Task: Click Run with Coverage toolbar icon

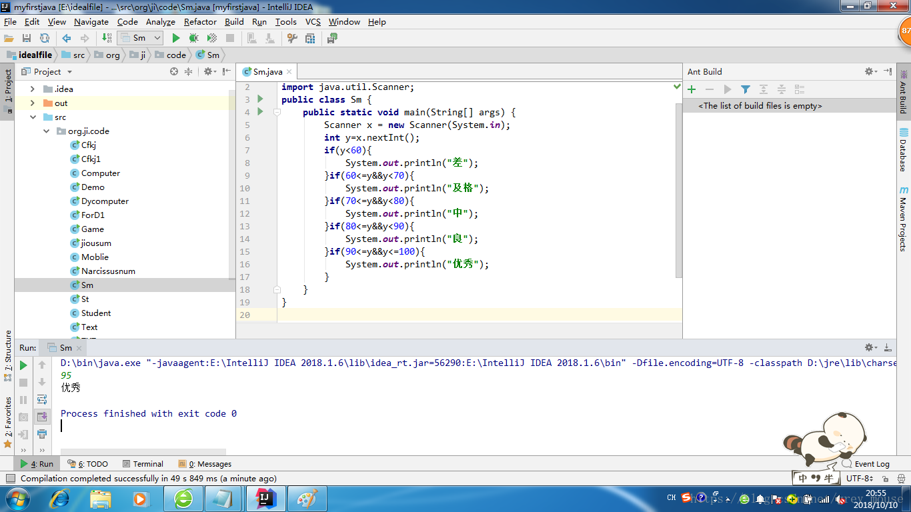Action: click(x=211, y=38)
